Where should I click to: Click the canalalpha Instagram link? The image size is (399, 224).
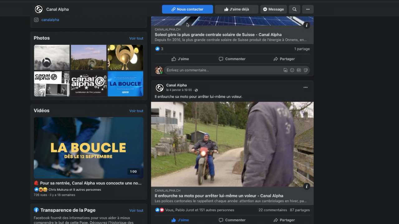click(x=50, y=20)
